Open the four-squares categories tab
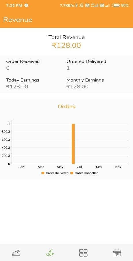133x261 pixels. click(83, 253)
